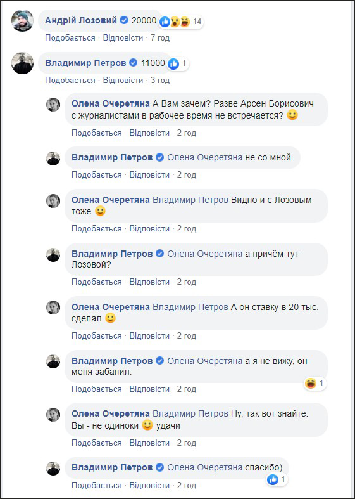Reply to the 20000 comment via Відповісти
The image size is (355, 499).
[123, 38]
